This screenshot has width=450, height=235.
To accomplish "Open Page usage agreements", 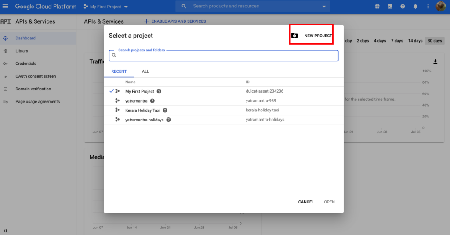I will pyautogui.click(x=38, y=102).
